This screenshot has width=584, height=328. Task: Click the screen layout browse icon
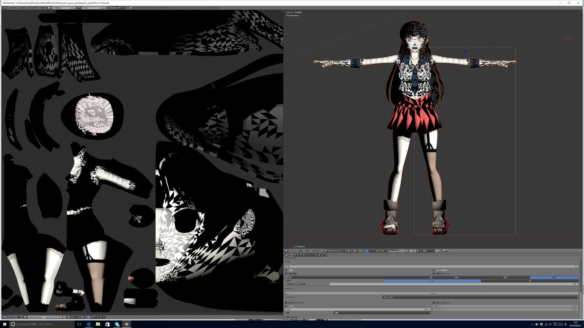(49, 8)
